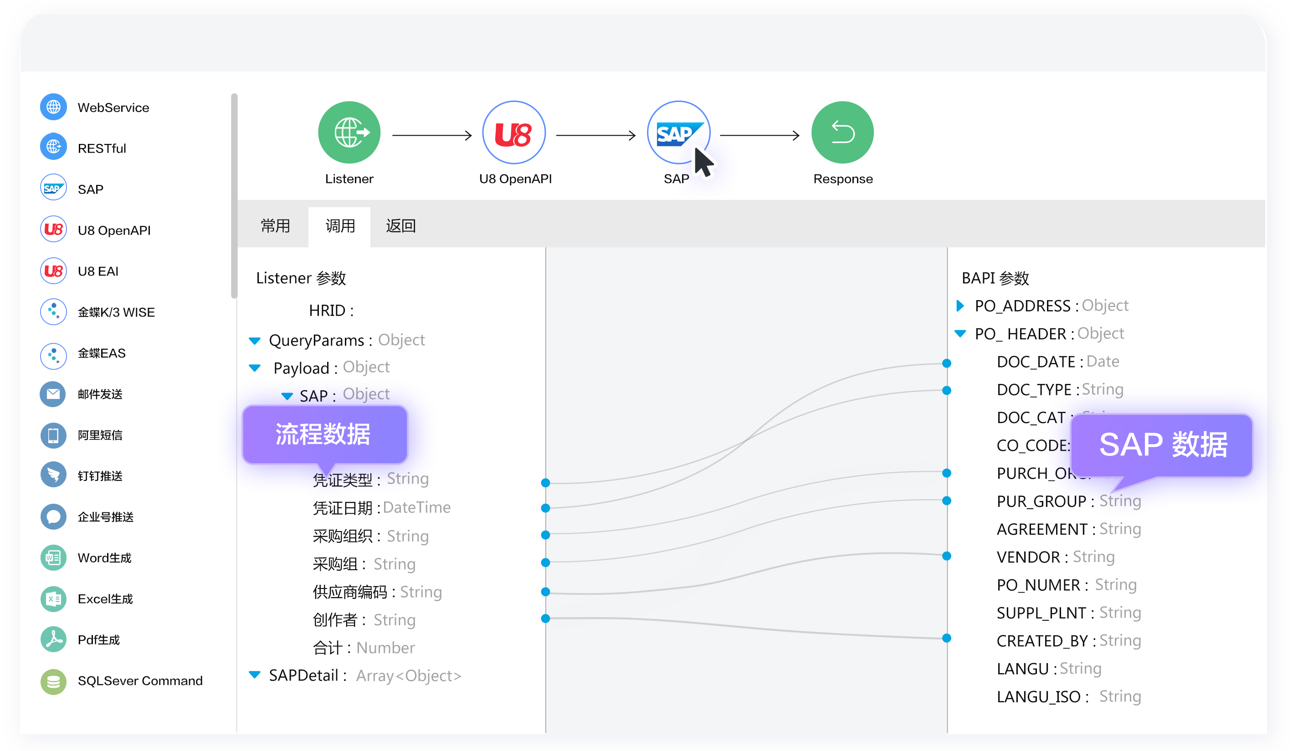Screen dimensions: 1303x751
Task: Click the Word生成 icon
Action: click(x=53, y=557)
